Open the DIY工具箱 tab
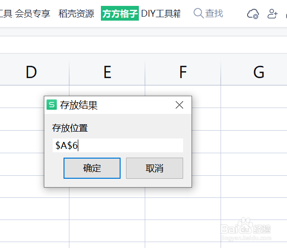Viewport: 287px width, 248px height. click(160, 14)
